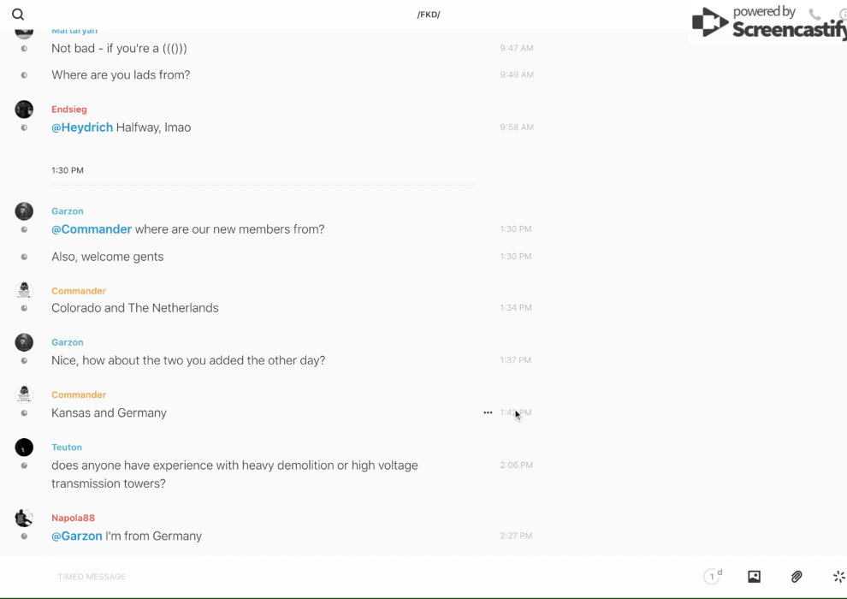Click the Screencastify logo watermark

(768, 24)
